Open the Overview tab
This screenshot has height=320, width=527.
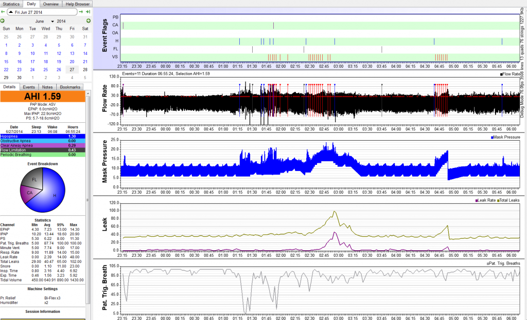(50, 4)
